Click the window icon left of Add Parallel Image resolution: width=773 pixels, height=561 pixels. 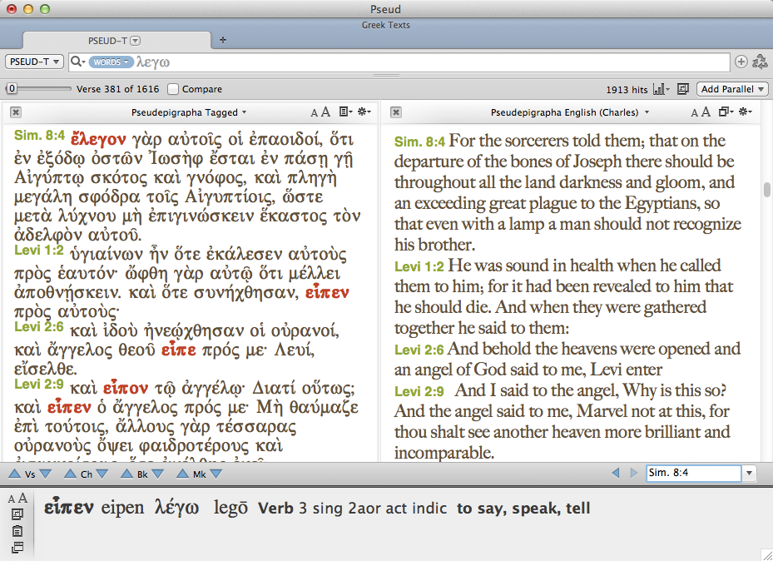[x=683, y=89]
